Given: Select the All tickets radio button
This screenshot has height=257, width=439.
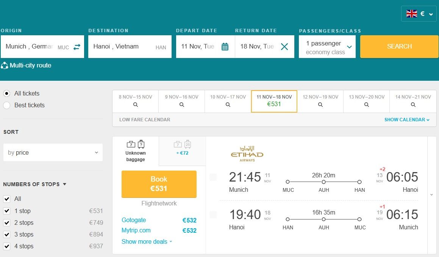Looking at the screenshot, I should (x=7, y=93).
